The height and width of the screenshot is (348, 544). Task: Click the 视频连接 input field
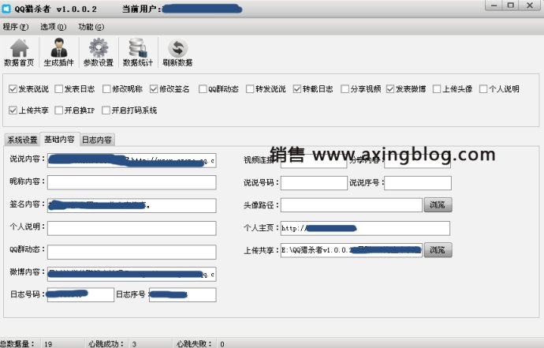[x=314, y=161]
